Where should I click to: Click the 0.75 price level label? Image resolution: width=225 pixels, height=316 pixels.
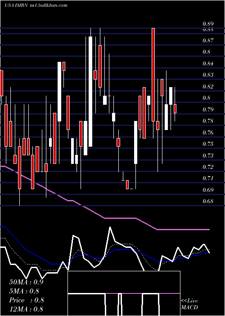208,144
